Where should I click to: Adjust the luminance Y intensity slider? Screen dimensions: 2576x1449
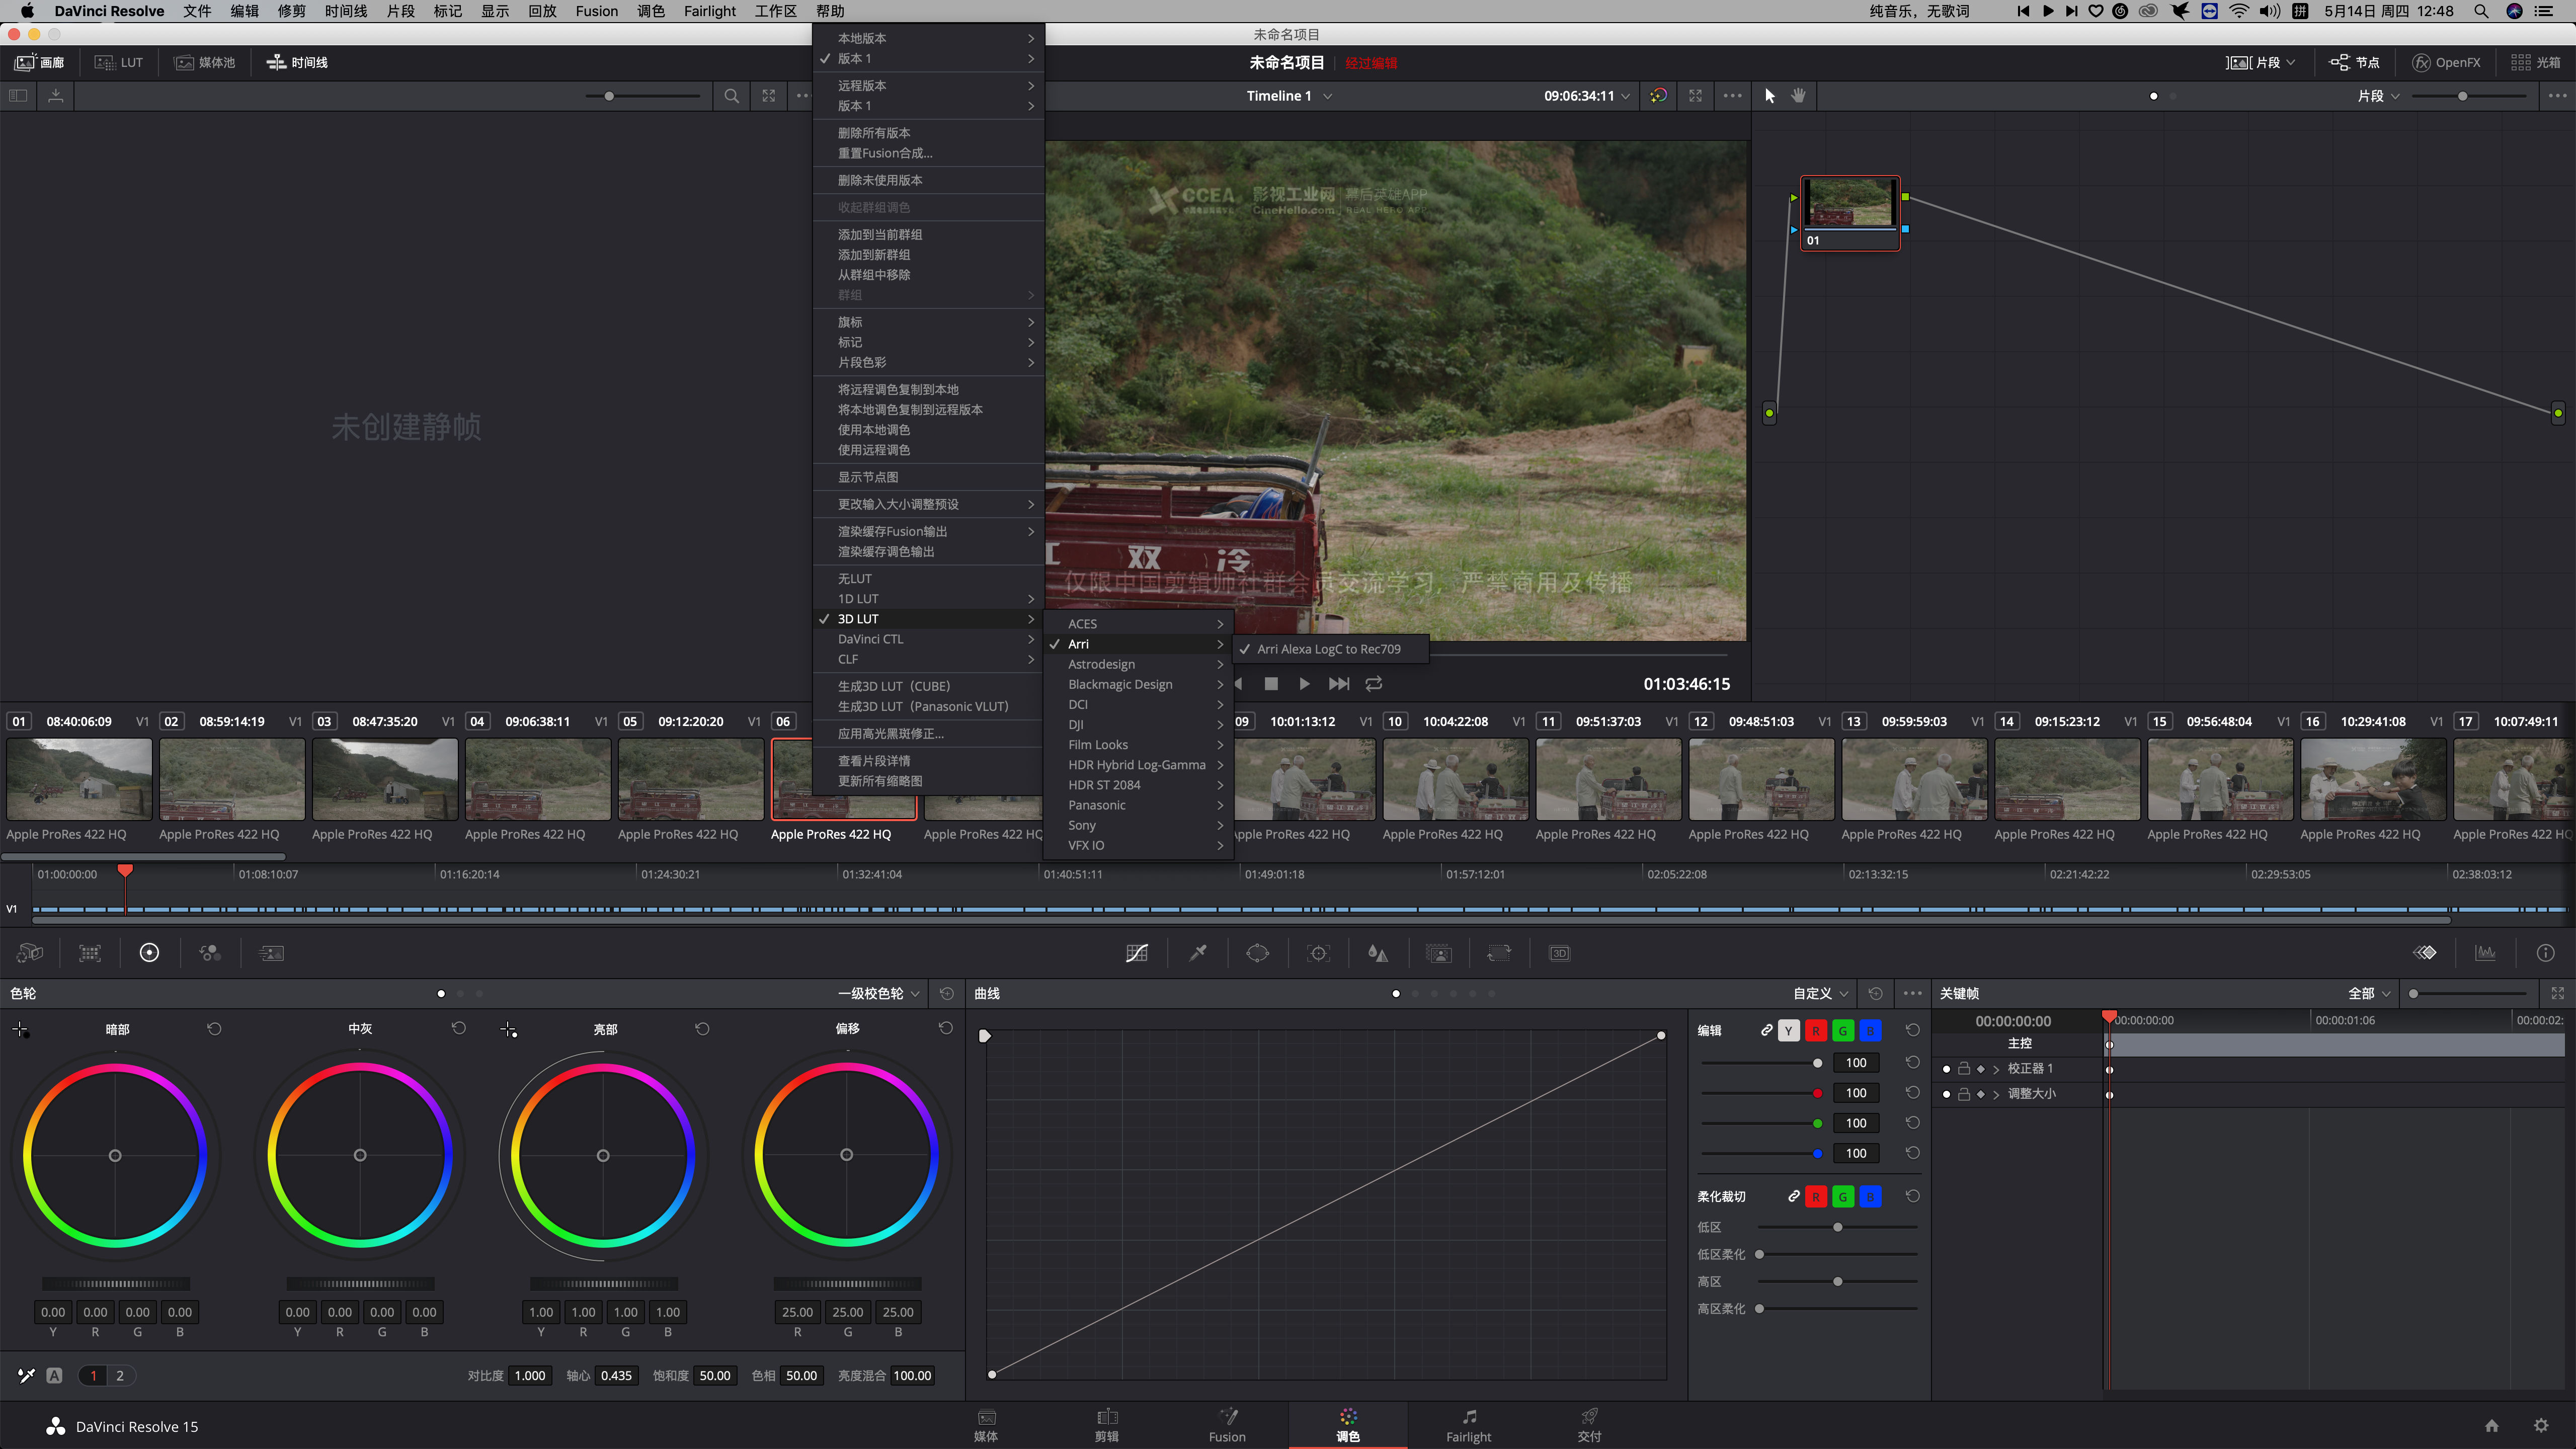[1816, 1063]
